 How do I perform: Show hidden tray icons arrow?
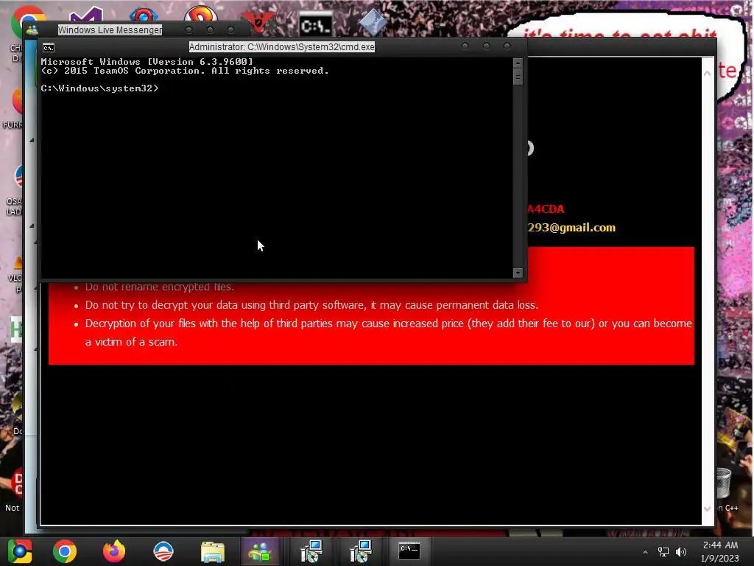click(x=645, y=552)
